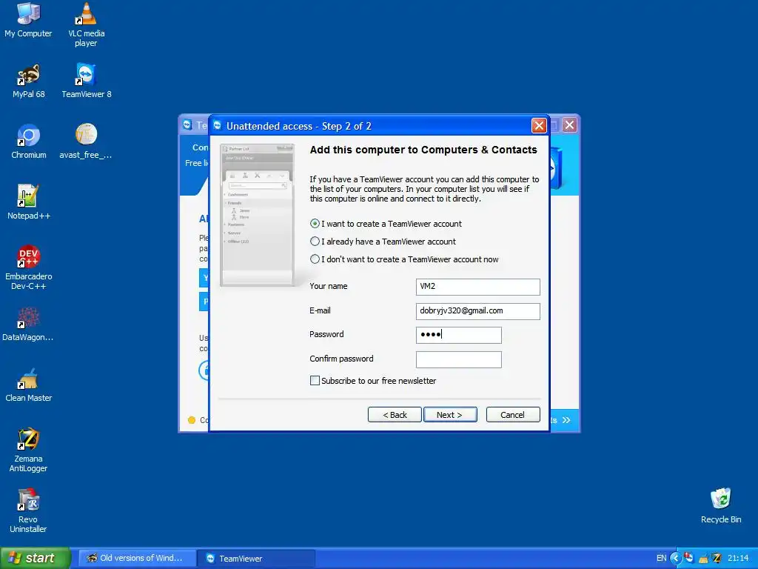Select the Zemana AntiLogger desktop icon
Viewport: 758px width, 569px height.
click(x=29, y=450)
